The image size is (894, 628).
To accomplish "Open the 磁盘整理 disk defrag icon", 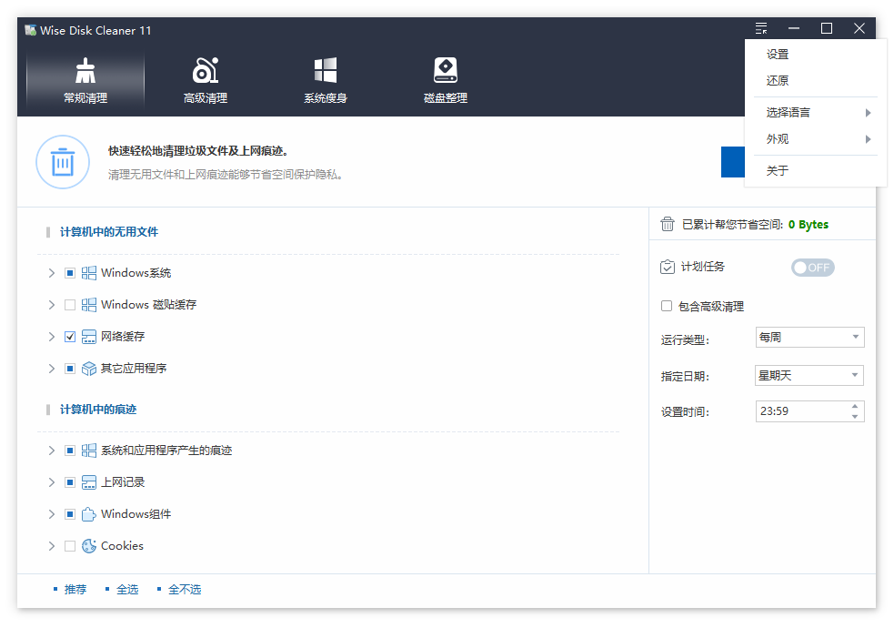I will tap(446, 72).
